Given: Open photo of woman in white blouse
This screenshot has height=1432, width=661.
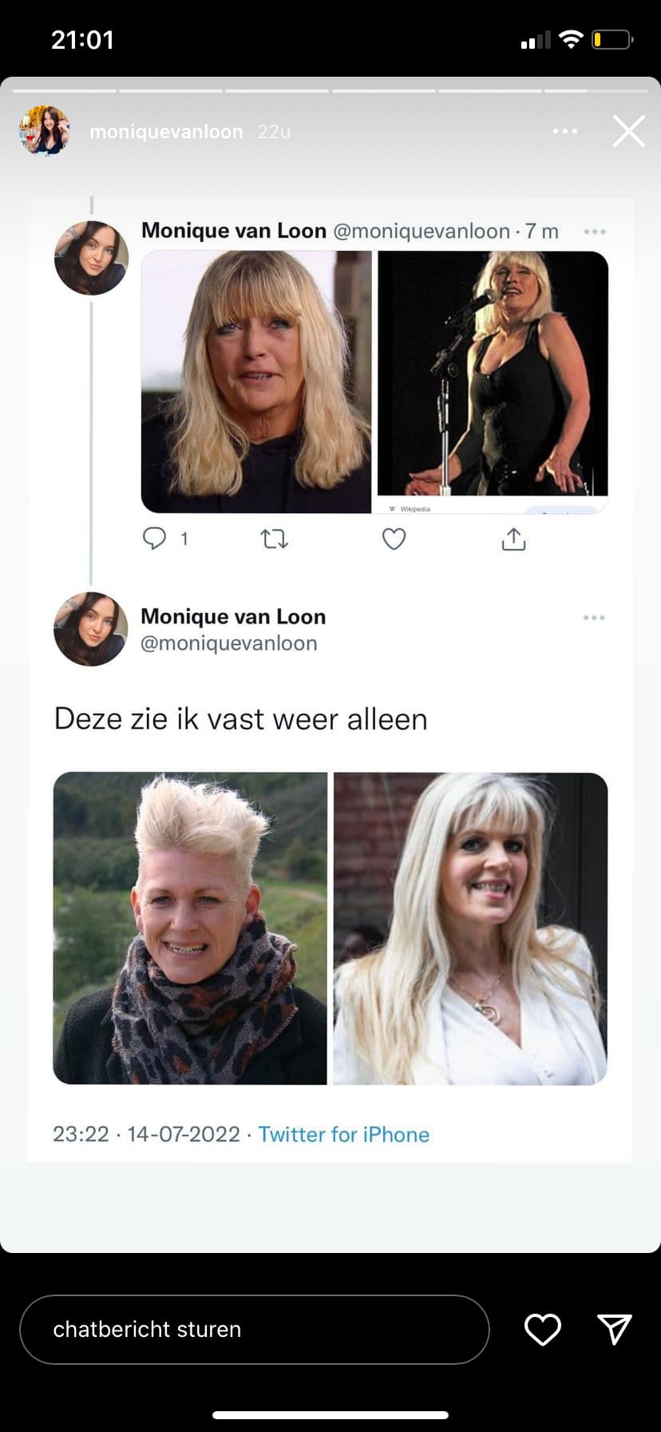Looking at the screenshot, I should point(470,928).
